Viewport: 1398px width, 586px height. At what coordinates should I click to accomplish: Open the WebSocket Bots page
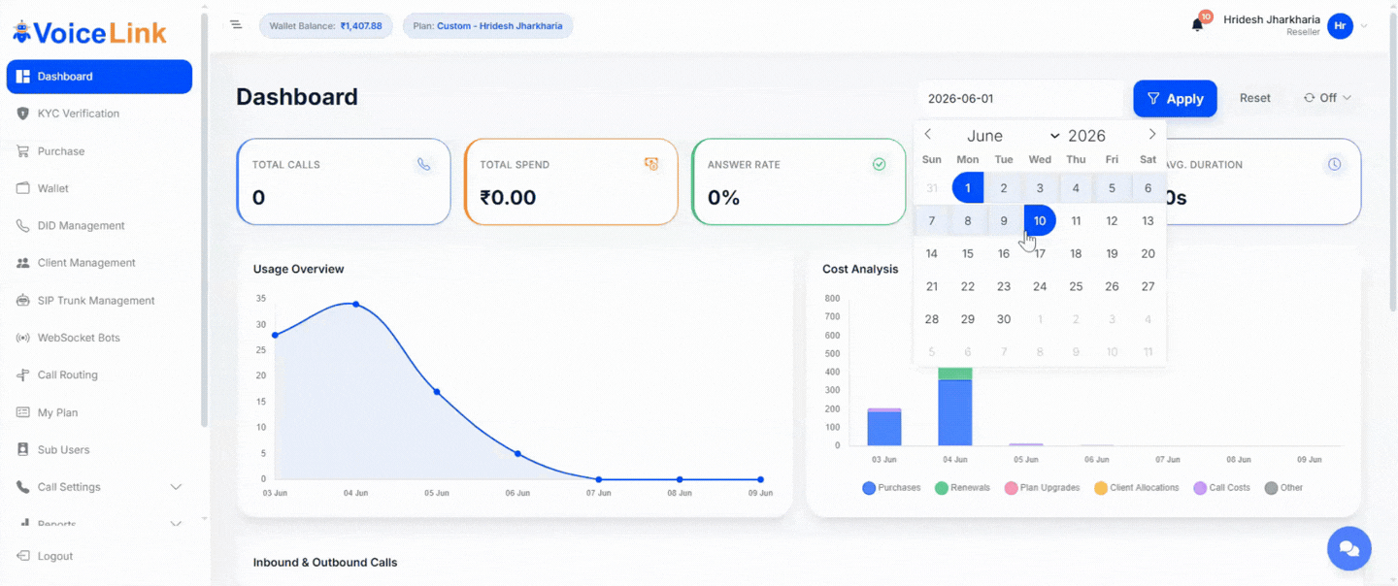(99, 338)
